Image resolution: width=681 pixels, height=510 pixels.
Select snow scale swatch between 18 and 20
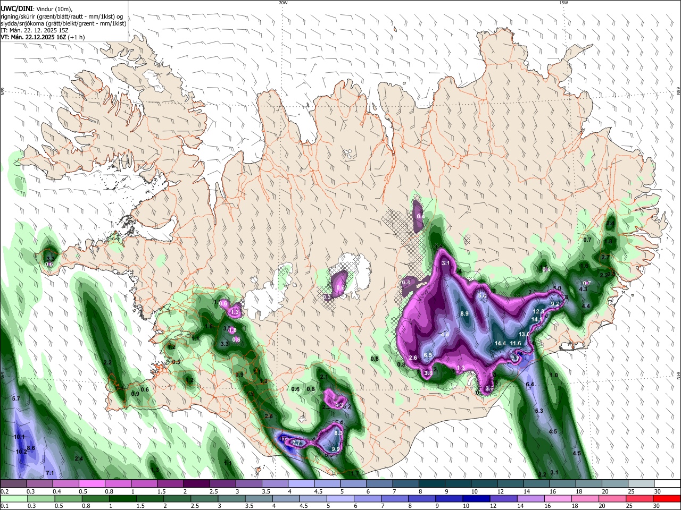(589, 483)
